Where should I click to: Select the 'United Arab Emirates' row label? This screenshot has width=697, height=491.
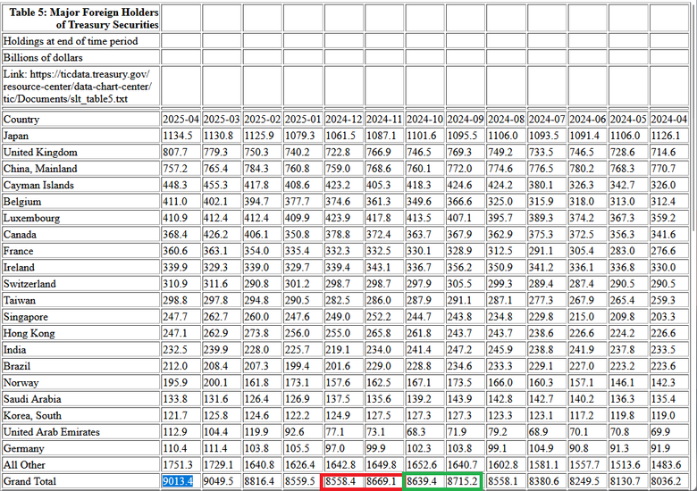tap(52, 431)
